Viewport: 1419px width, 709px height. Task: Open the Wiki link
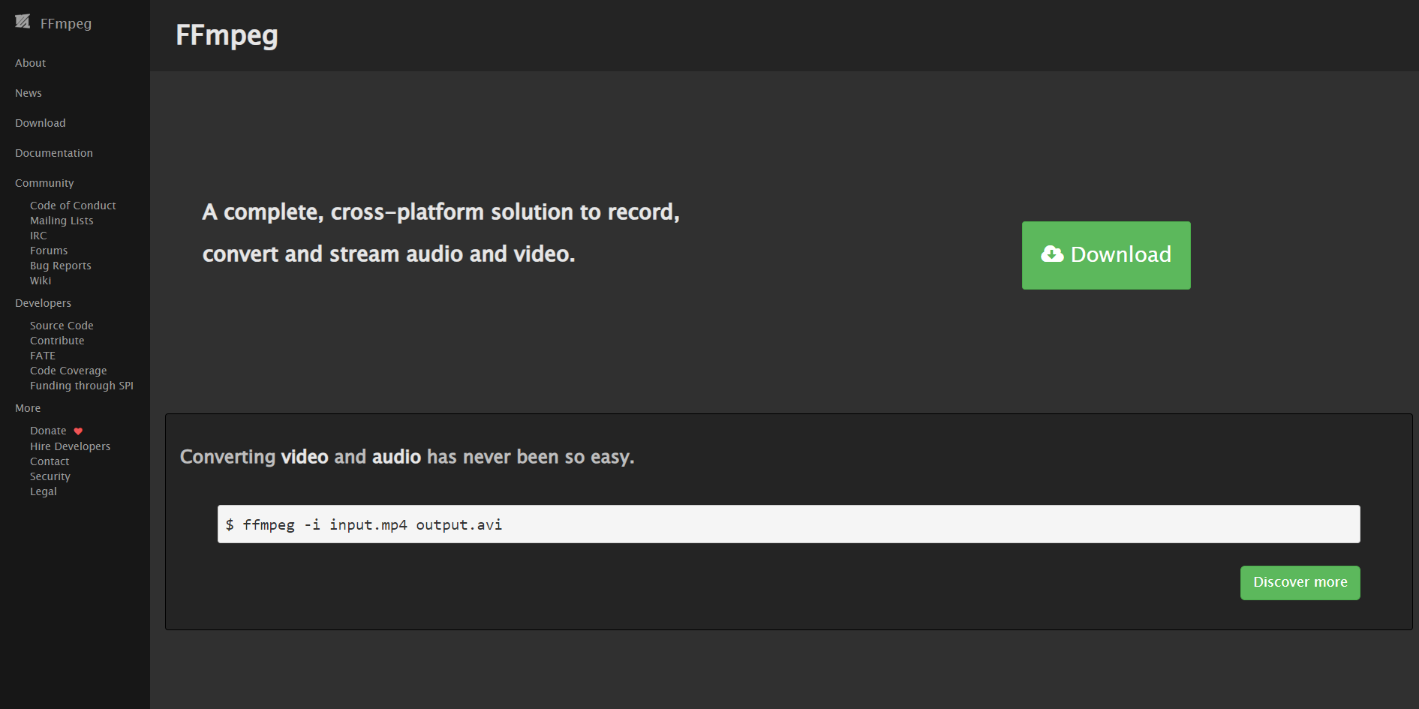pyautogui.click(x=41, y=281)
